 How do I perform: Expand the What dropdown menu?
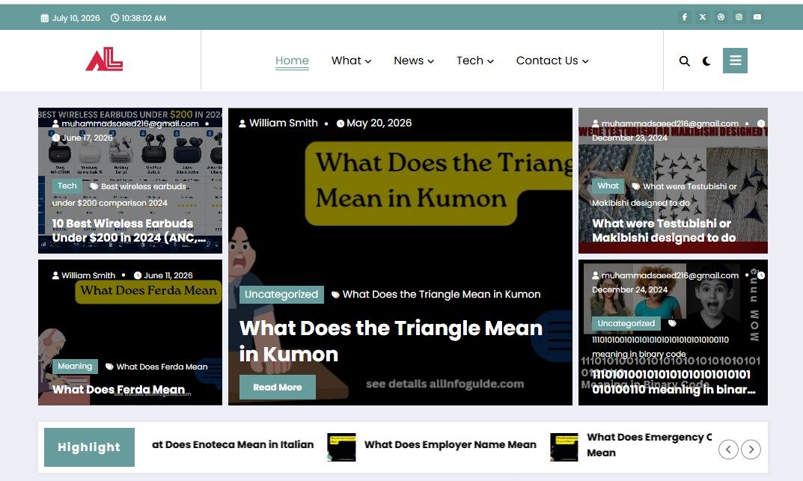point(351,61)
